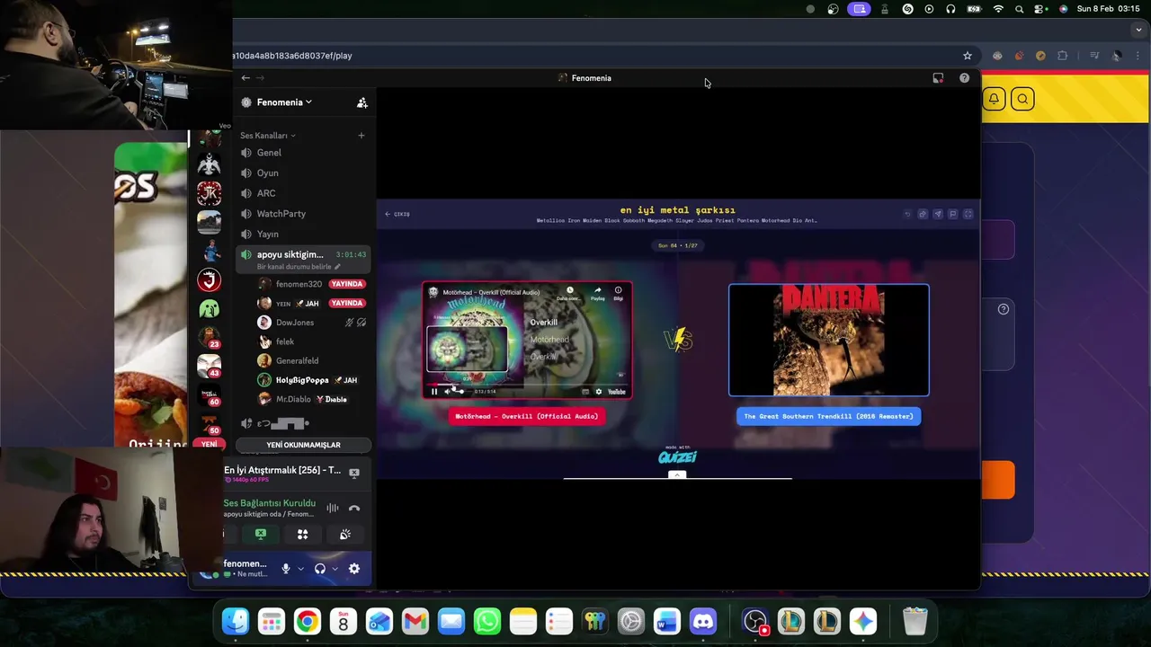1151x647 pixels.
Task: Expand the panel arrow below Quizei logo
Action: pos(678,474)
